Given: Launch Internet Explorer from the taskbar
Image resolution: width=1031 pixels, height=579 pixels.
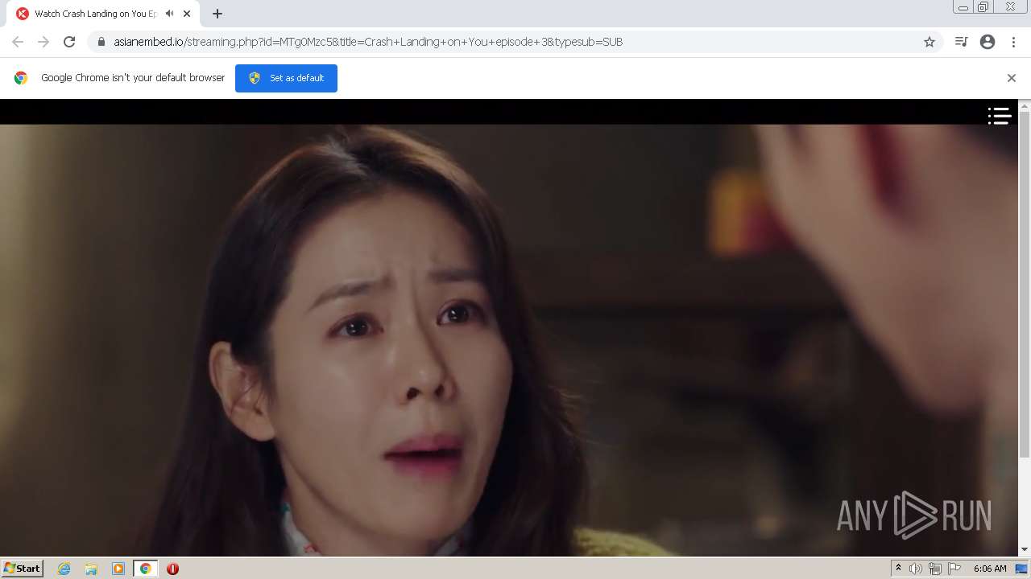Looking at the screenshot, I should coord(64,569).
